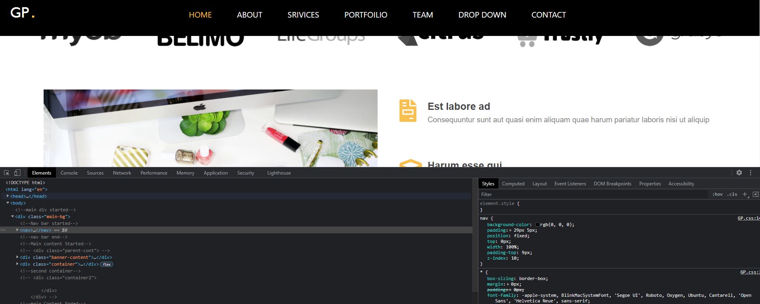Expand the margin shorthand triangle

pos(508,284)
